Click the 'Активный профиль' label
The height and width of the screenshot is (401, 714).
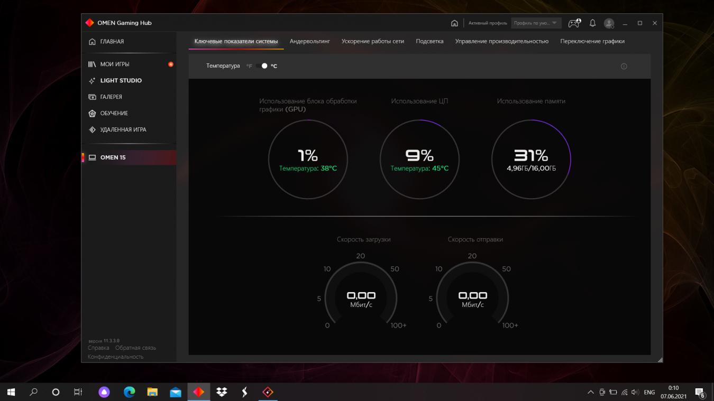click(488, 23)
